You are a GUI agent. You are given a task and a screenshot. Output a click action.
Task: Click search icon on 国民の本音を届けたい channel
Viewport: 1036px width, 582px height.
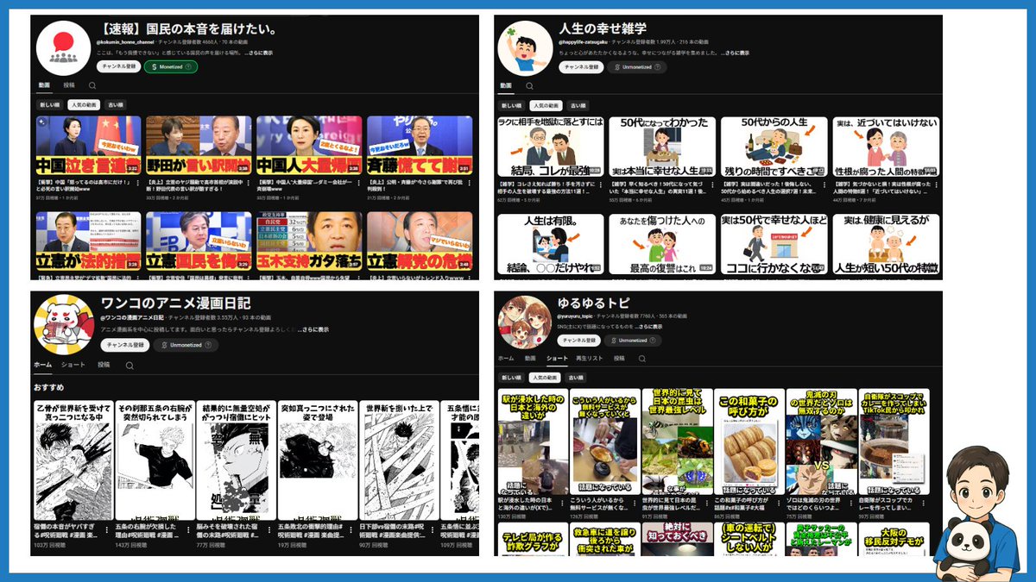pos(92,86)
